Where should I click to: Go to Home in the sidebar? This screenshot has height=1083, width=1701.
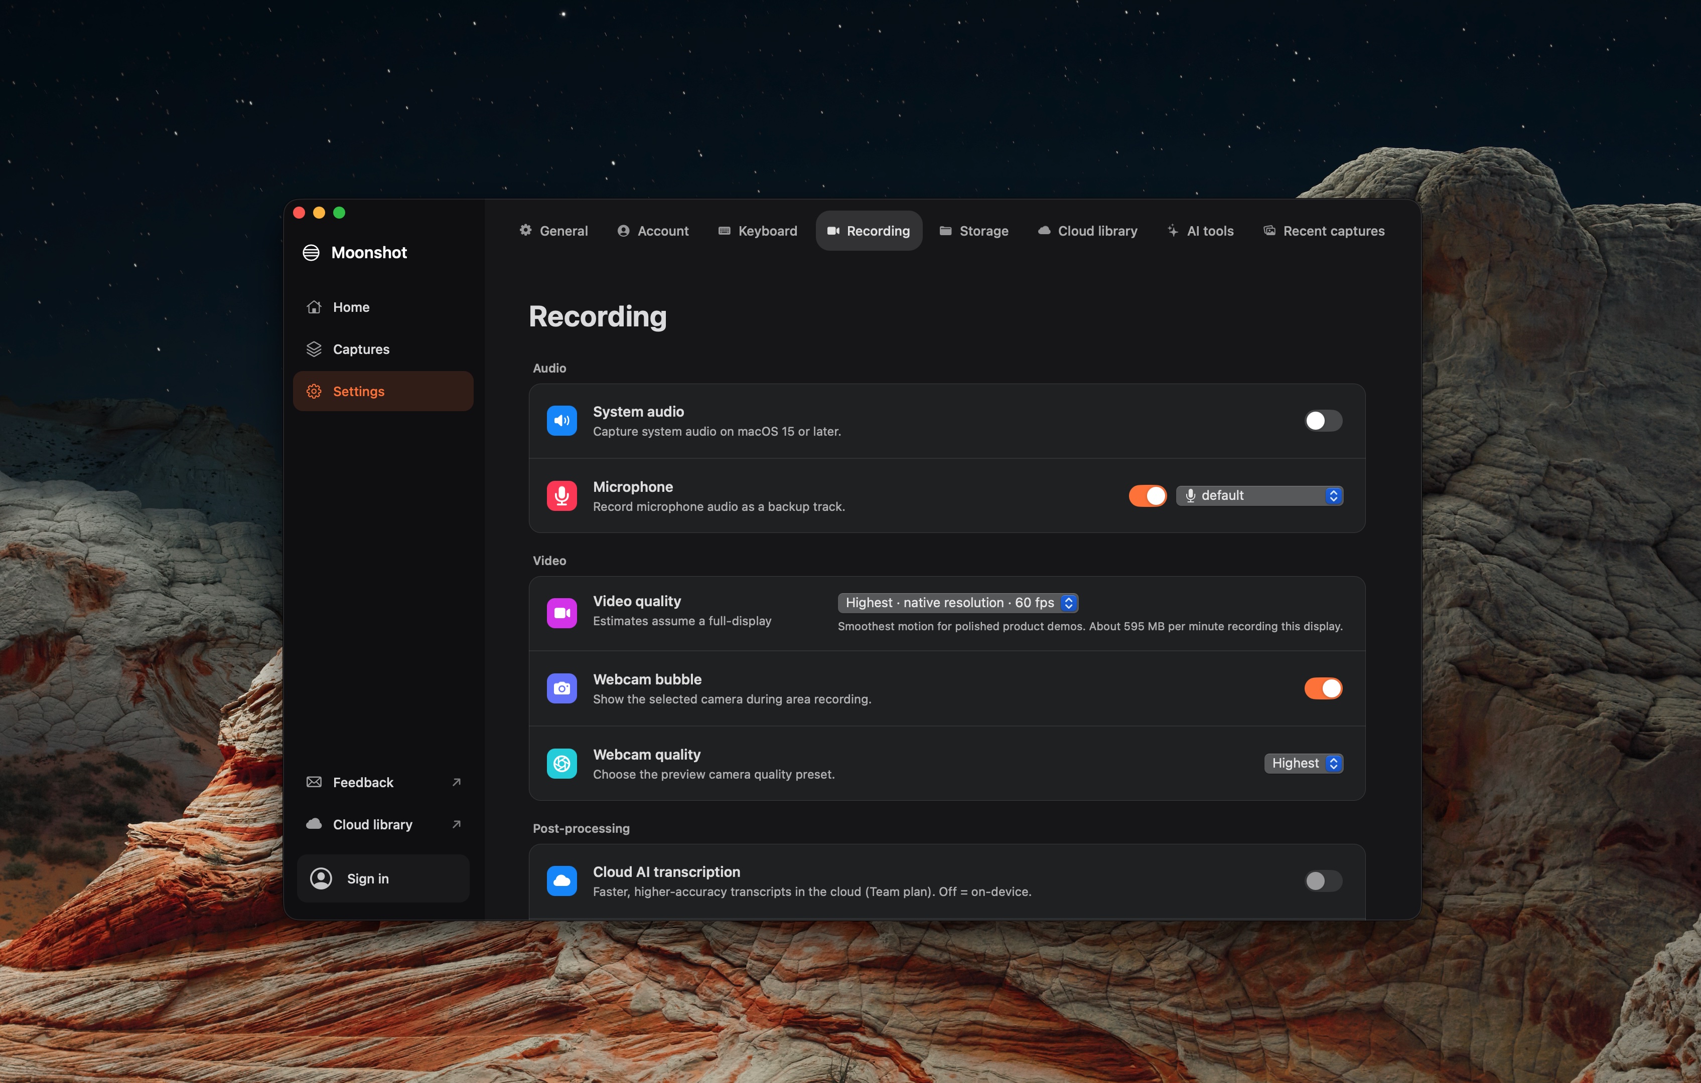[x=383, y=307]
